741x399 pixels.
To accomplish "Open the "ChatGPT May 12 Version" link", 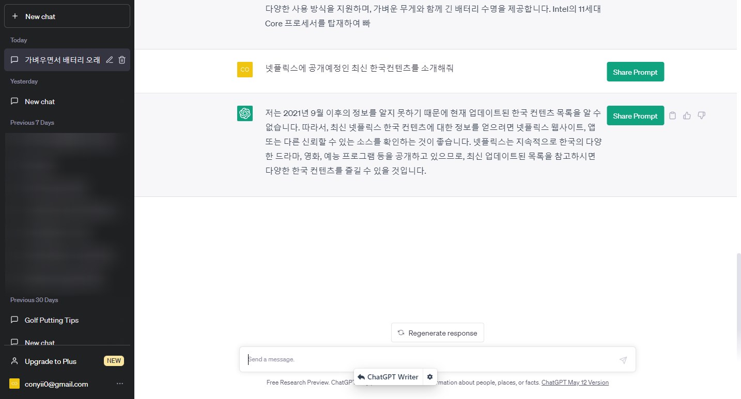I will 575,382.
